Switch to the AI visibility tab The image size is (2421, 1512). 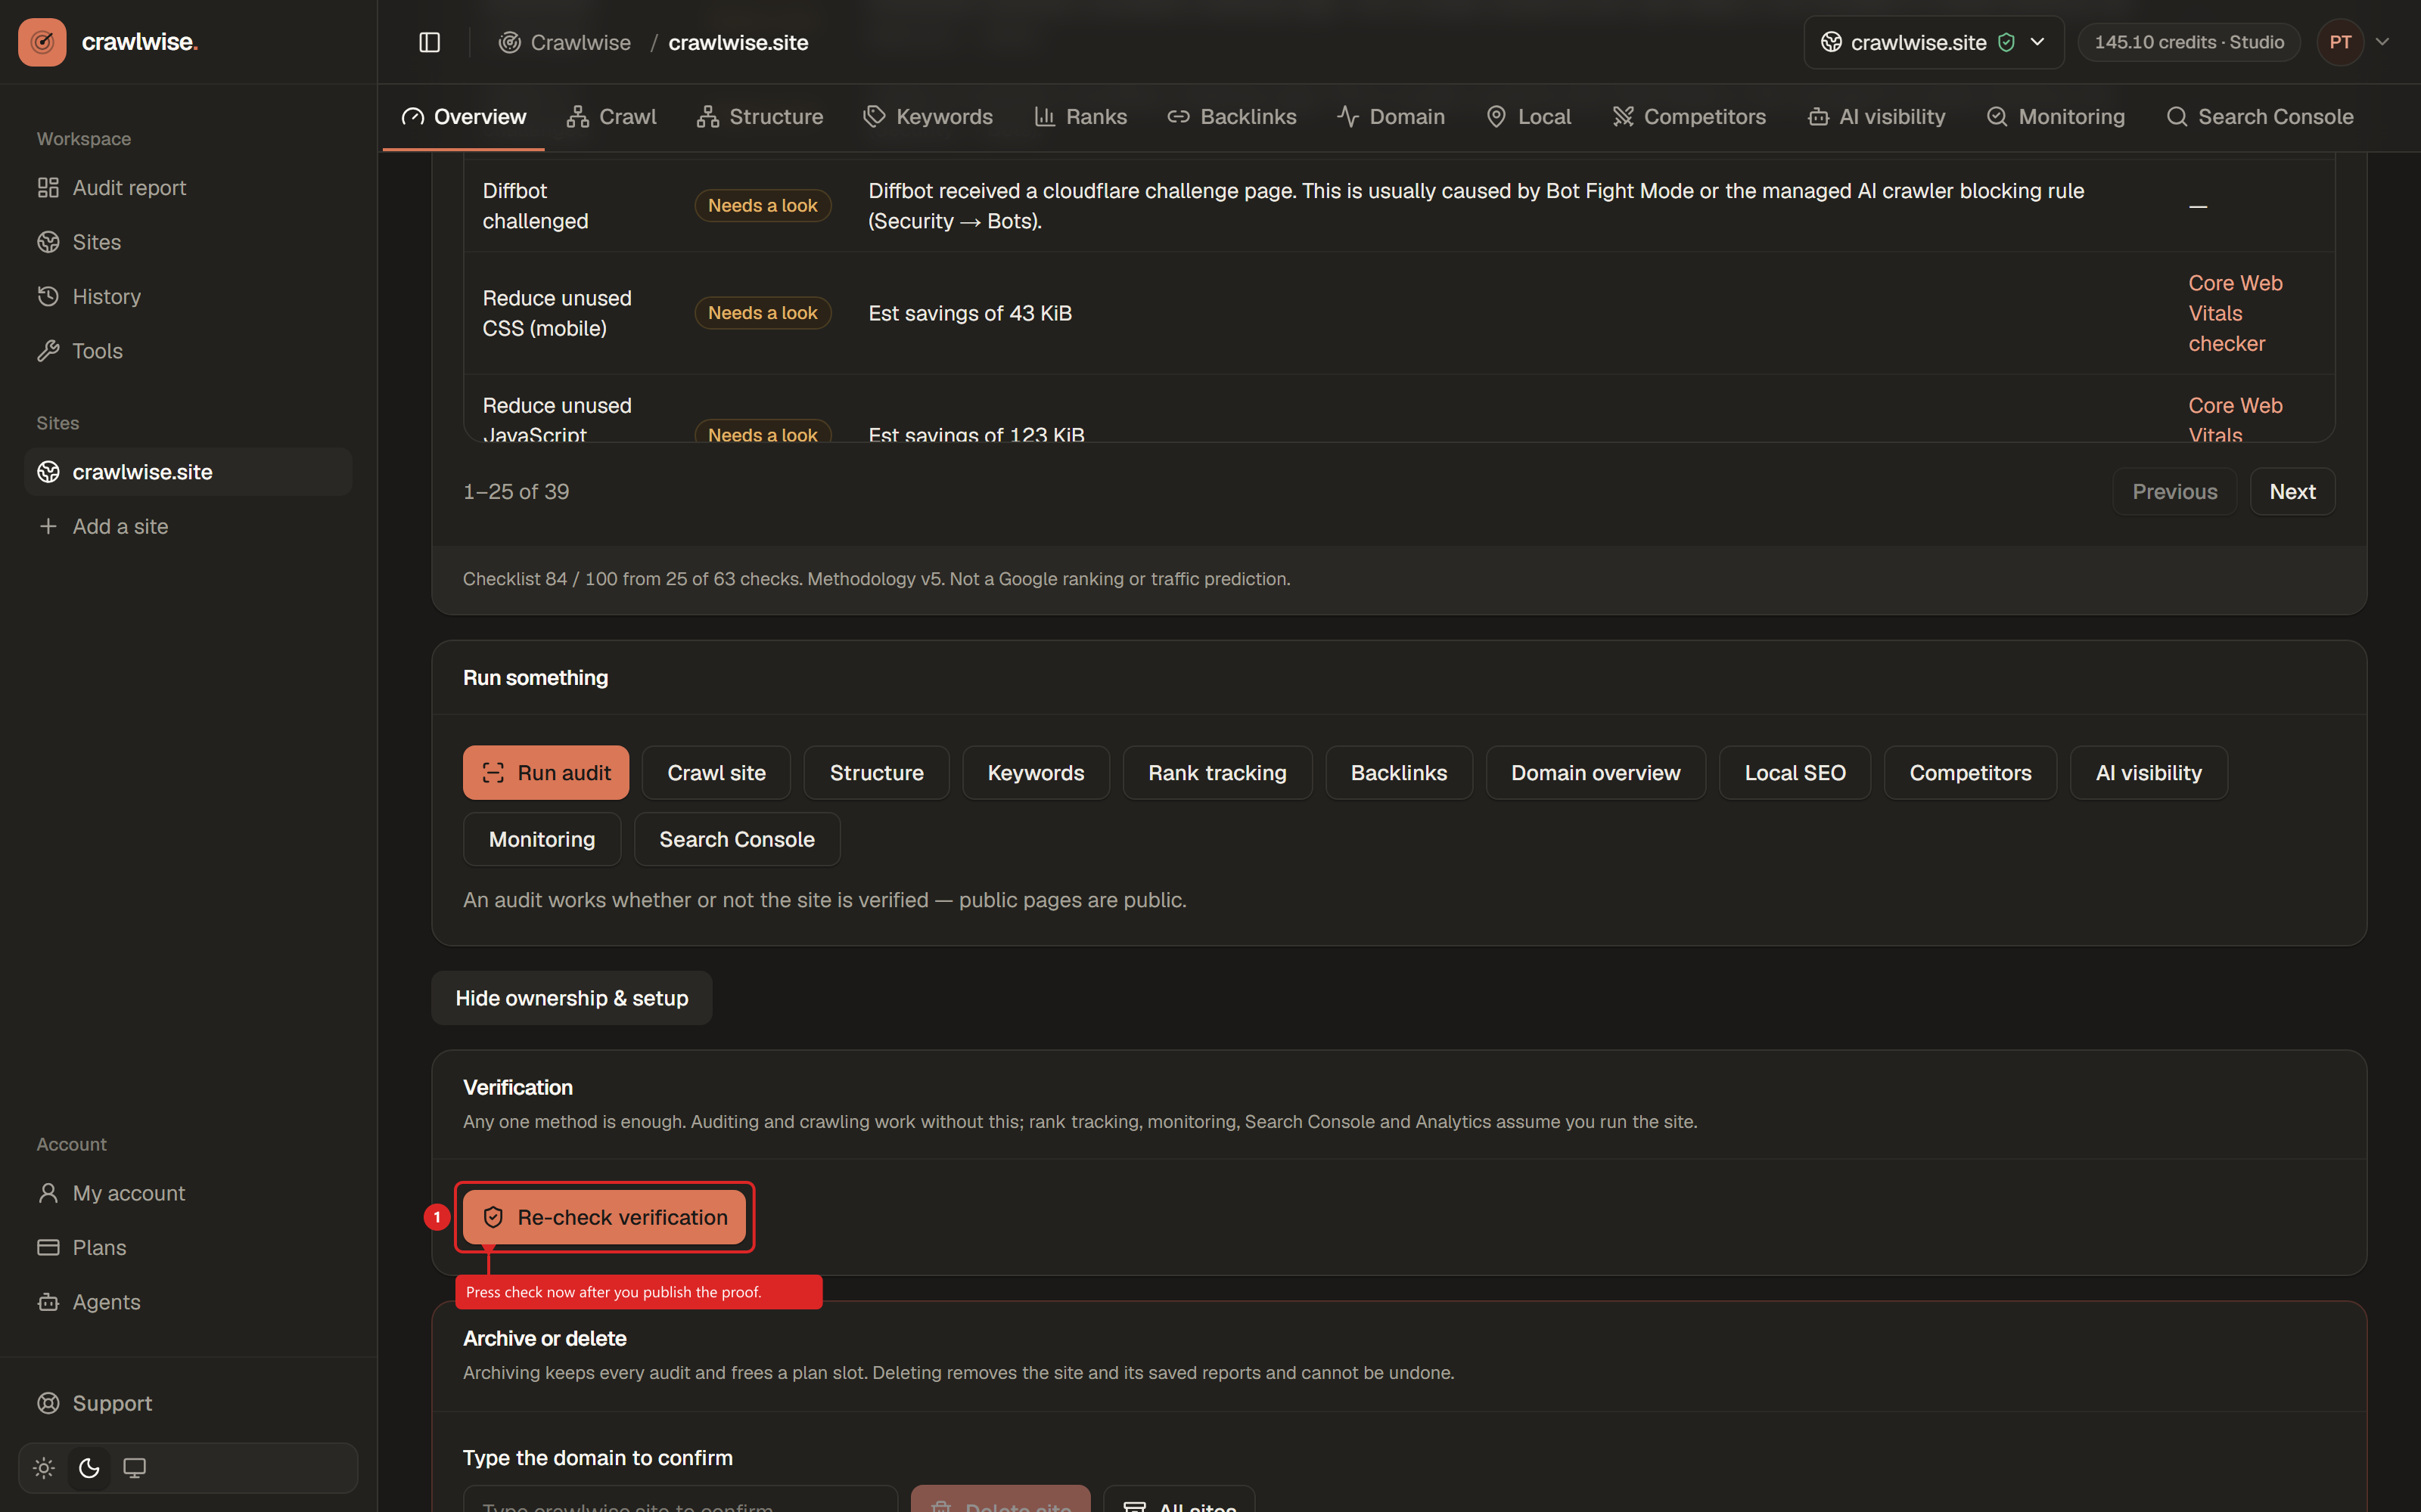tap(1877, 117)
